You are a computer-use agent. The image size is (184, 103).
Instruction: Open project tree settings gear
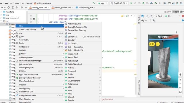pyautogui.click(x=22, y=7)
